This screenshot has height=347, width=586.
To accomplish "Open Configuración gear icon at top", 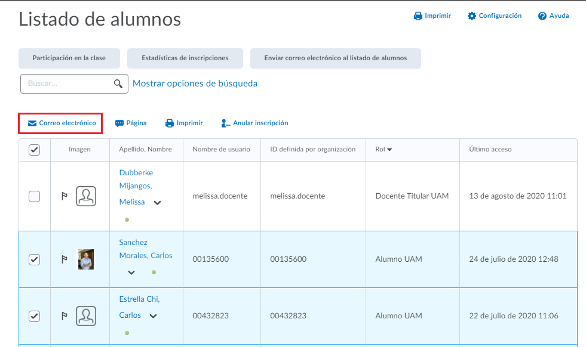I will pyautogui.click(x=472, y=16).
